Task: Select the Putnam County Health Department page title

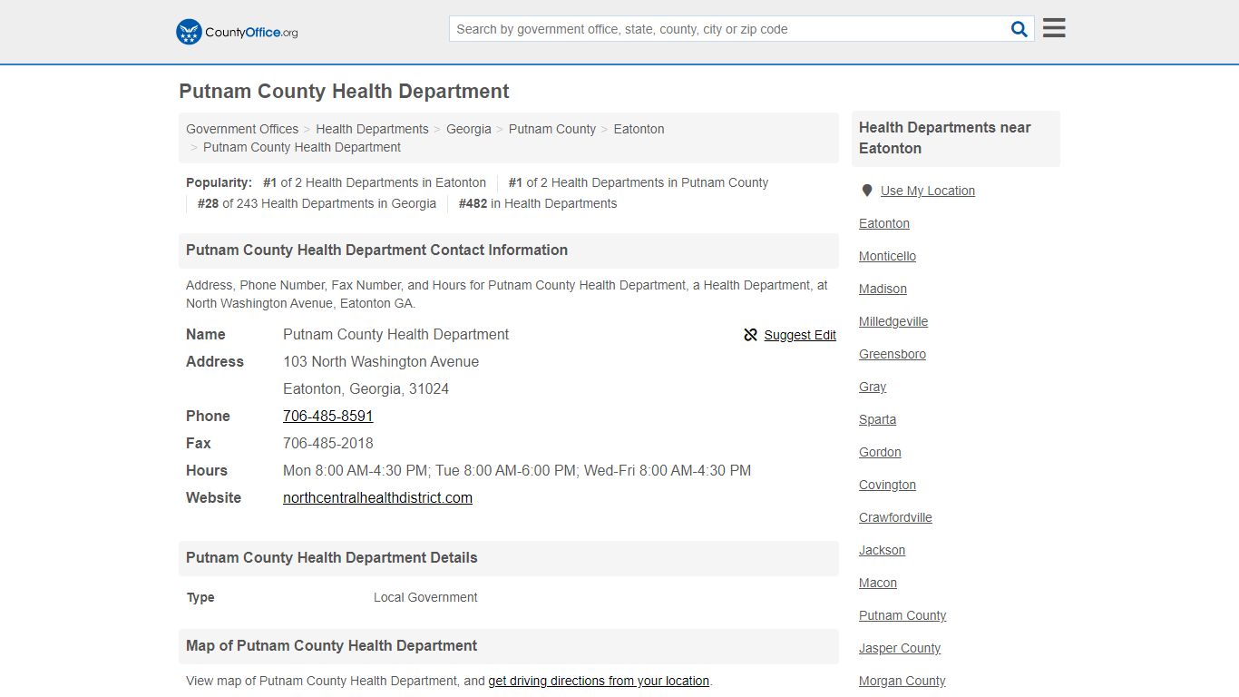Action: pos(344,92)
